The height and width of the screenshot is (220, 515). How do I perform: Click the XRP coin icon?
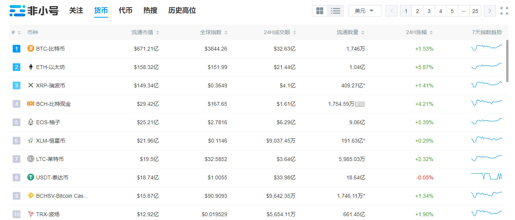pos(31,85)
